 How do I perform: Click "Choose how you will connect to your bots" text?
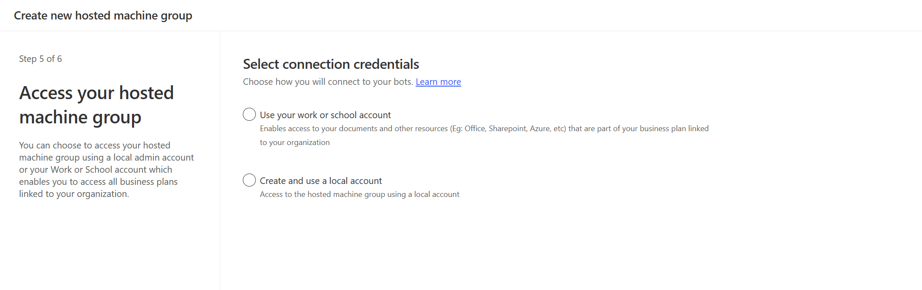[x=328, y=81]
